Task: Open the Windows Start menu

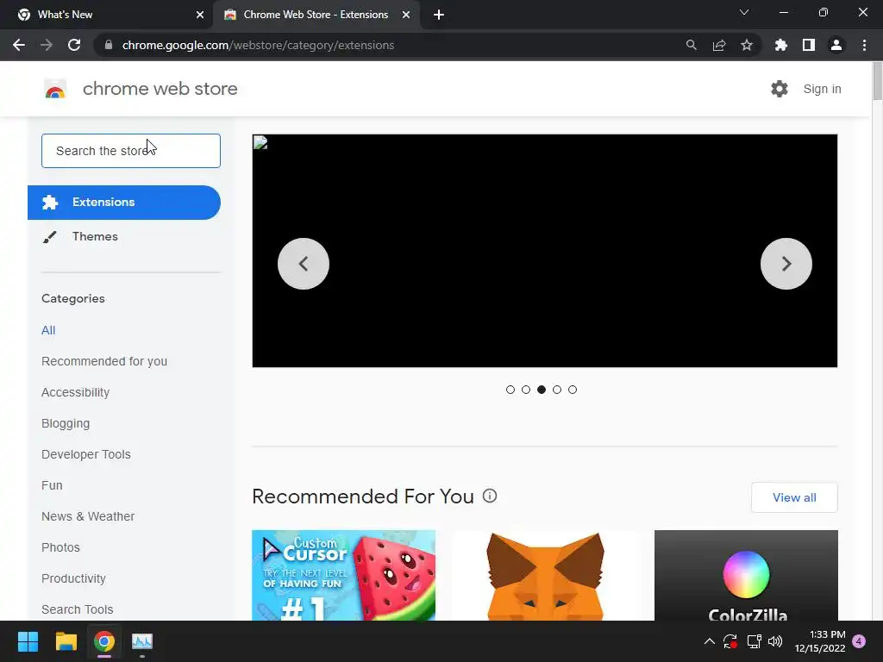Action: pos(28,641)
